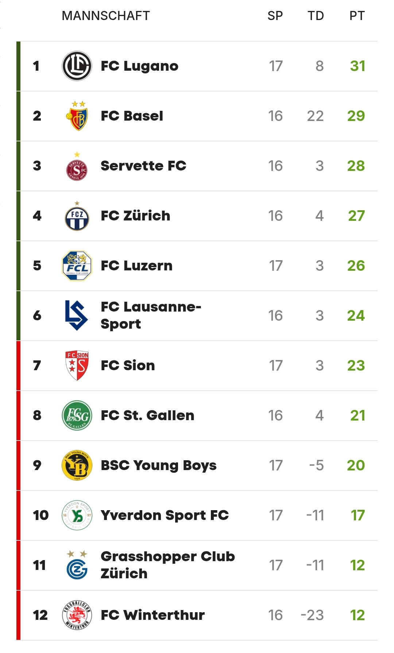Tap the Lausanne-Sport LS logo
Image resolution: width=394 pixels, height=653 pixels.
[x=76, y=316]
